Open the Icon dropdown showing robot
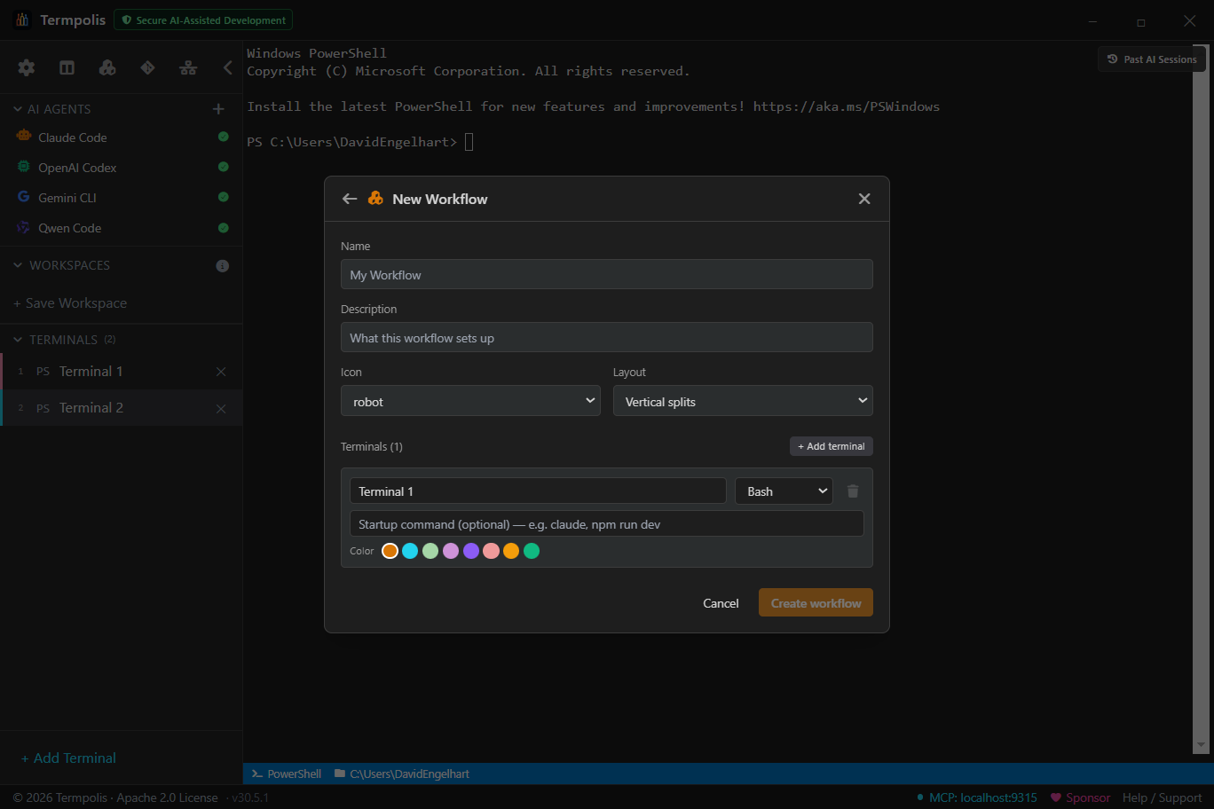The height and width of the screenshot is (809, 1214). (470, 401)
